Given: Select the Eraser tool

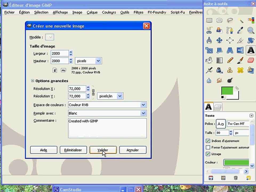Looking at the screenshot, I should [251, 60].
